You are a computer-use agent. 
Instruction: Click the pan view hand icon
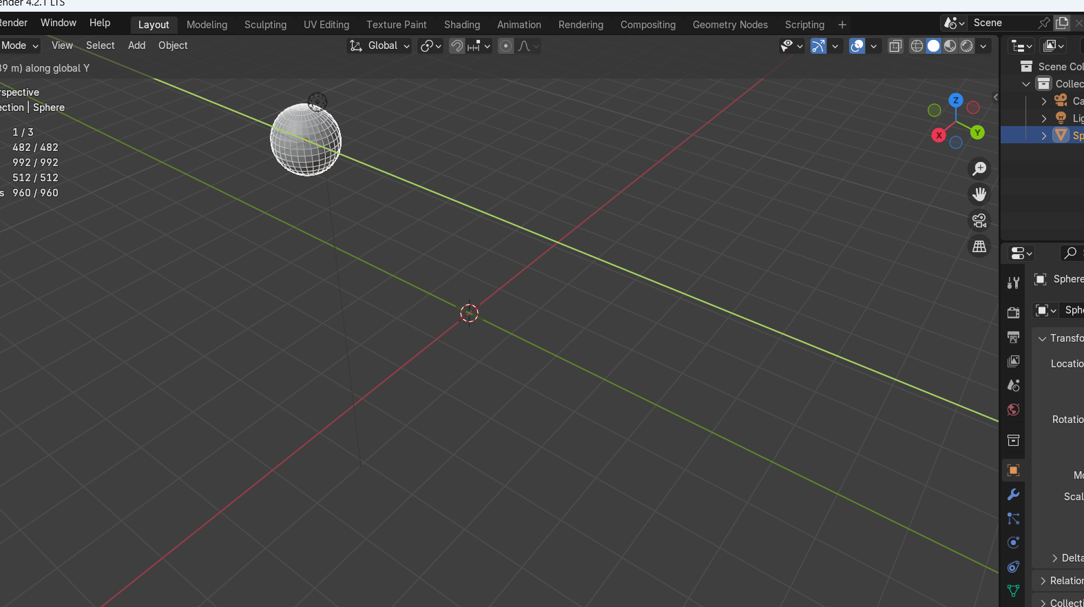point(979,194)
